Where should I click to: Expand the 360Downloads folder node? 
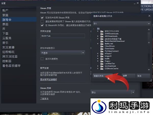point(98,36)
